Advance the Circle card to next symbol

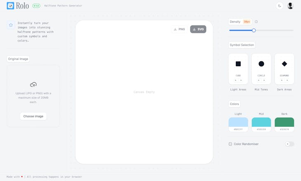point(264,80)
